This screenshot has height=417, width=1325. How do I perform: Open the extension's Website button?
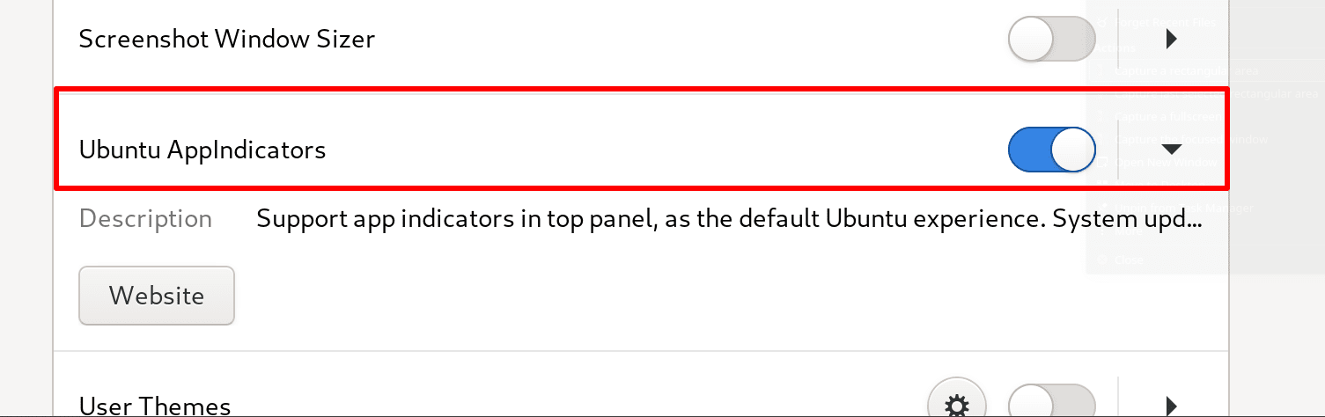click(157, 296)
